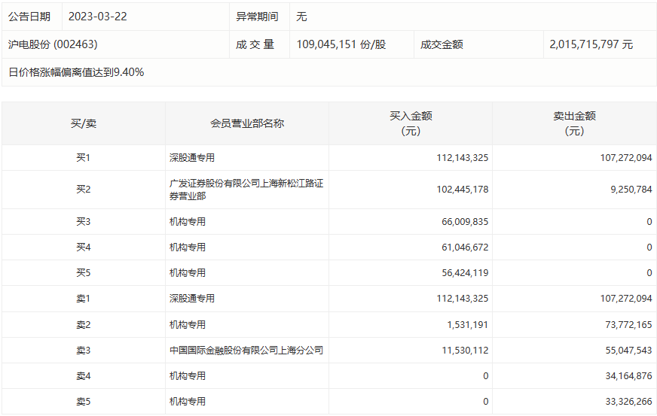Select the 卖5 row label

coord(83,402)
